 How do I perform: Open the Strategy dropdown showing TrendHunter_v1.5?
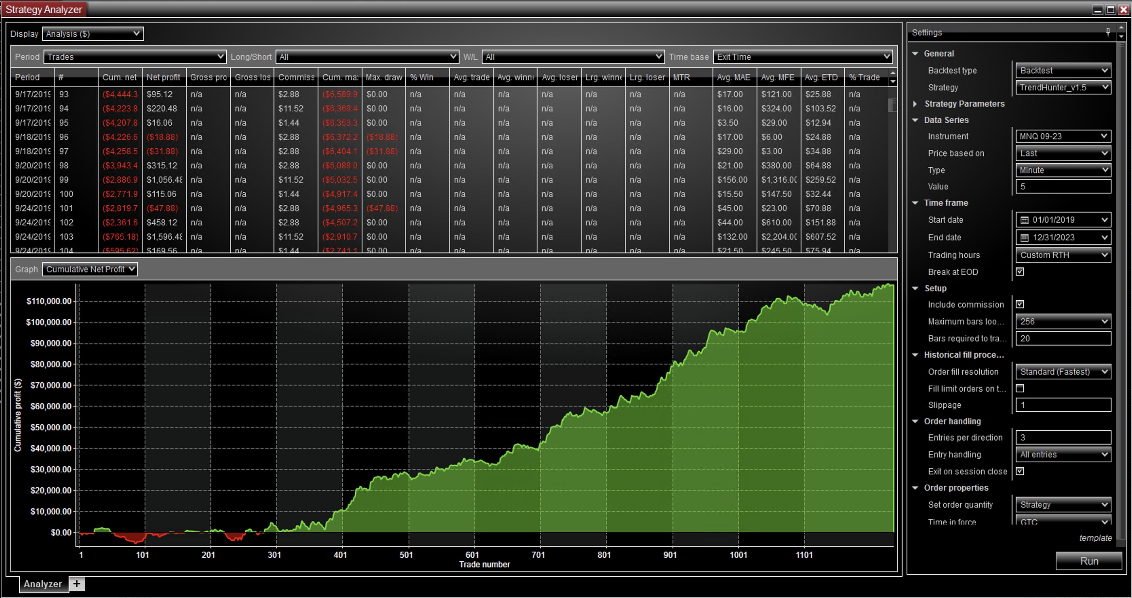point(1063,88)
